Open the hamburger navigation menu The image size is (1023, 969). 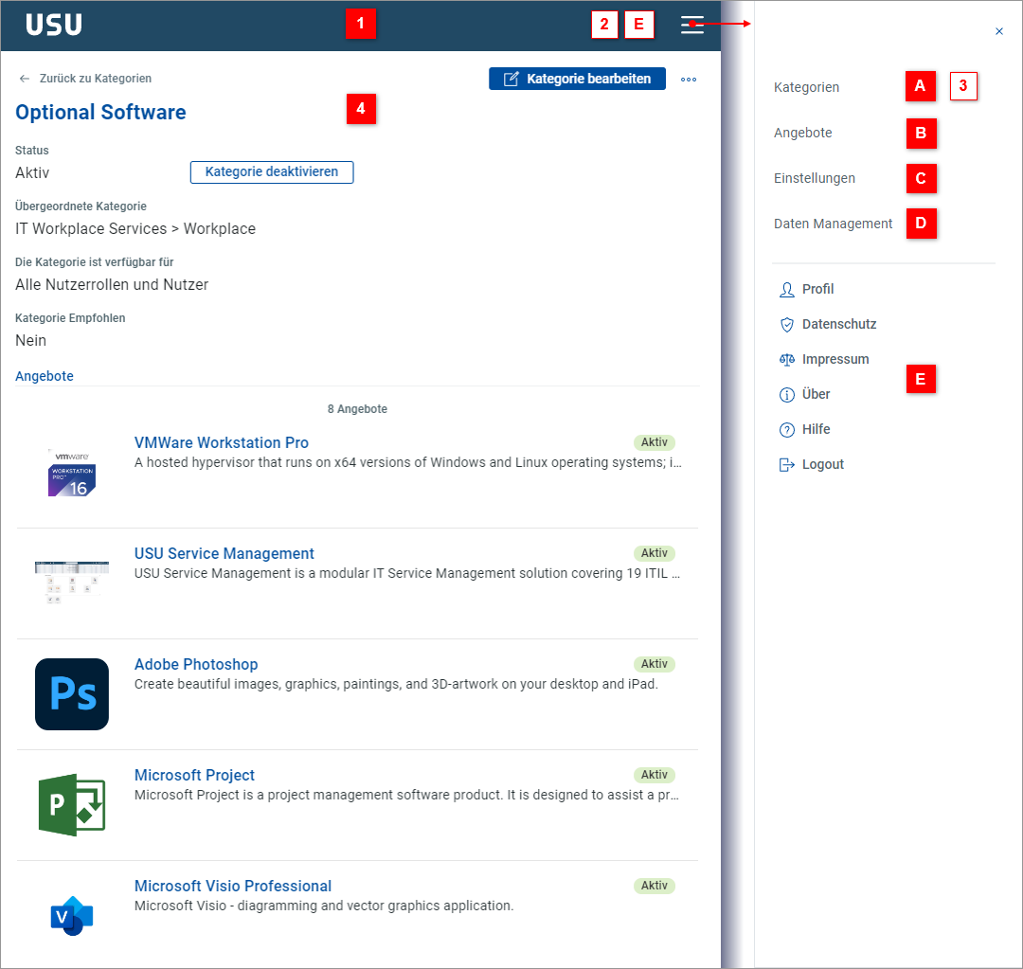691,26
